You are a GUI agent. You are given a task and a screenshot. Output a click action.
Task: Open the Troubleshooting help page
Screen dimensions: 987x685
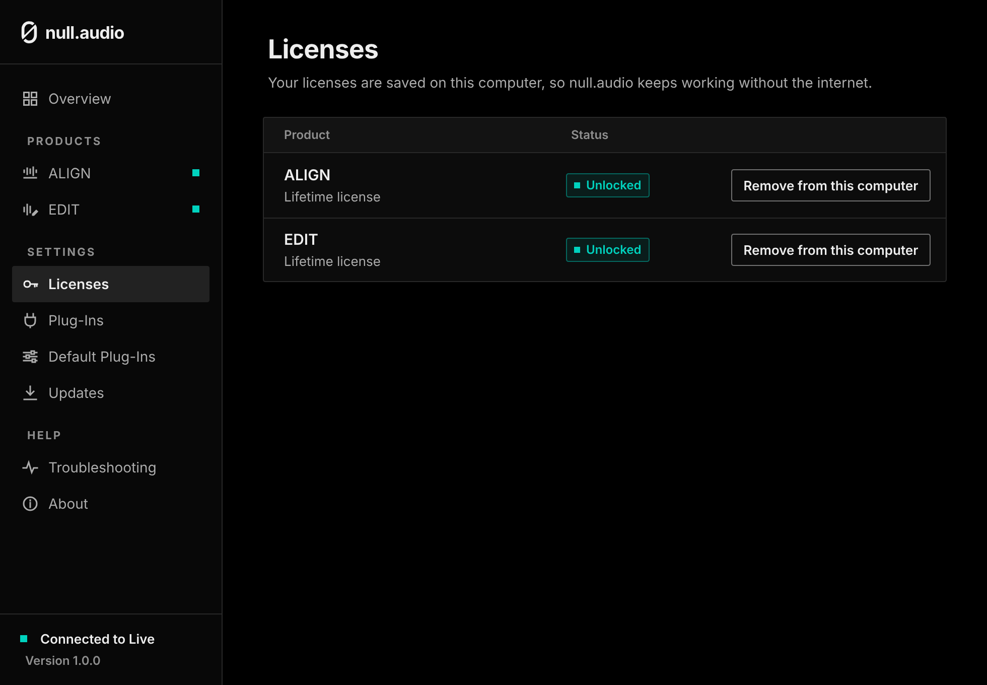tap(111, 467)
